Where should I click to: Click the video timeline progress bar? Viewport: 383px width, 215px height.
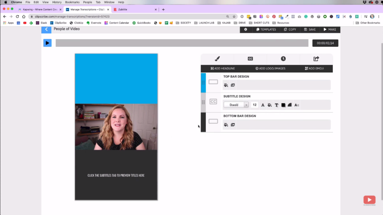click(182, 43)
